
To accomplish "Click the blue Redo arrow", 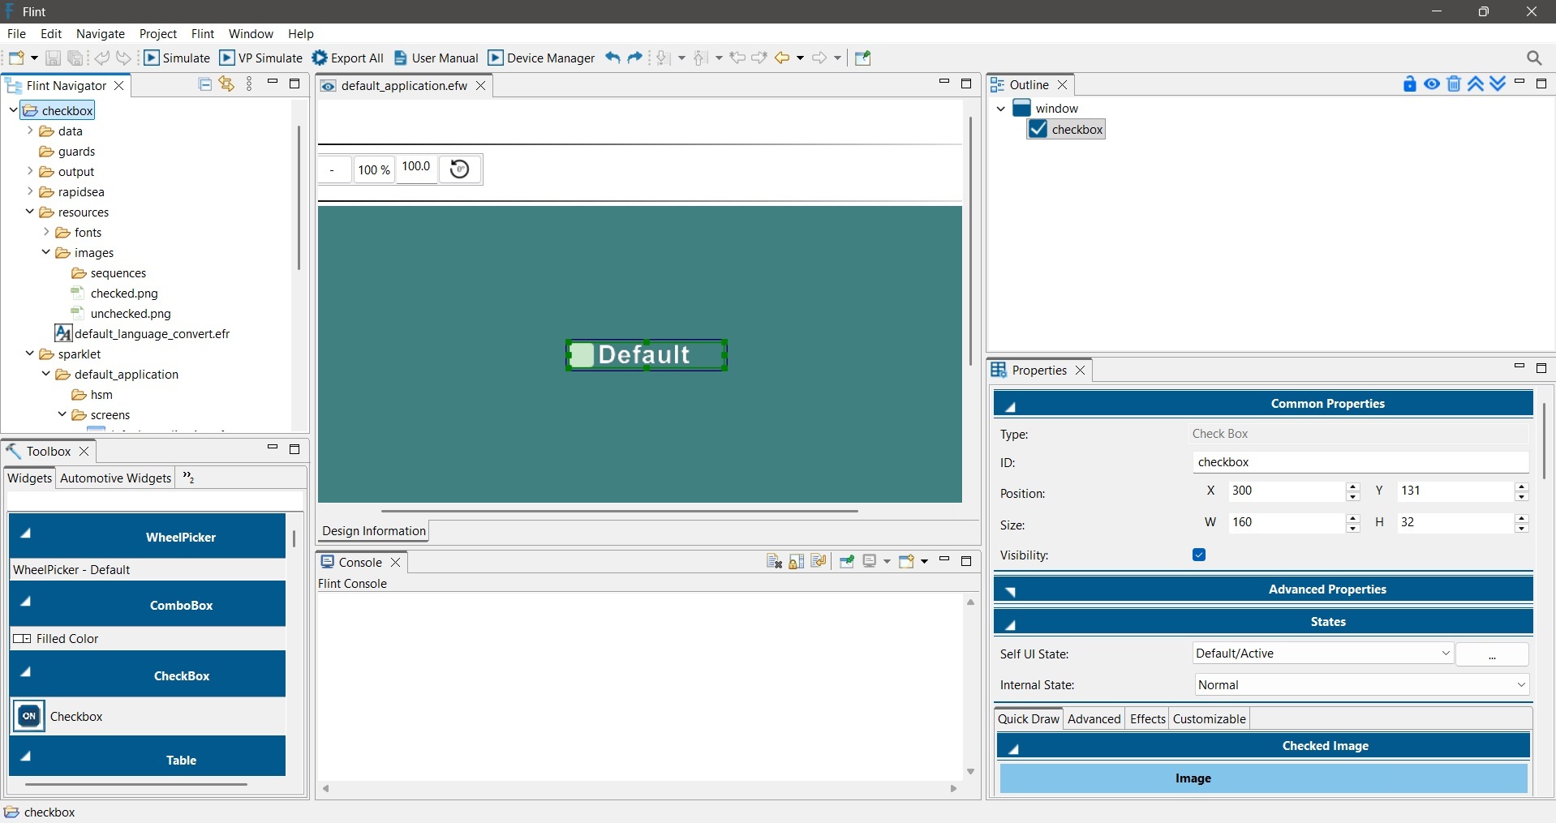I will pos(635,58).
